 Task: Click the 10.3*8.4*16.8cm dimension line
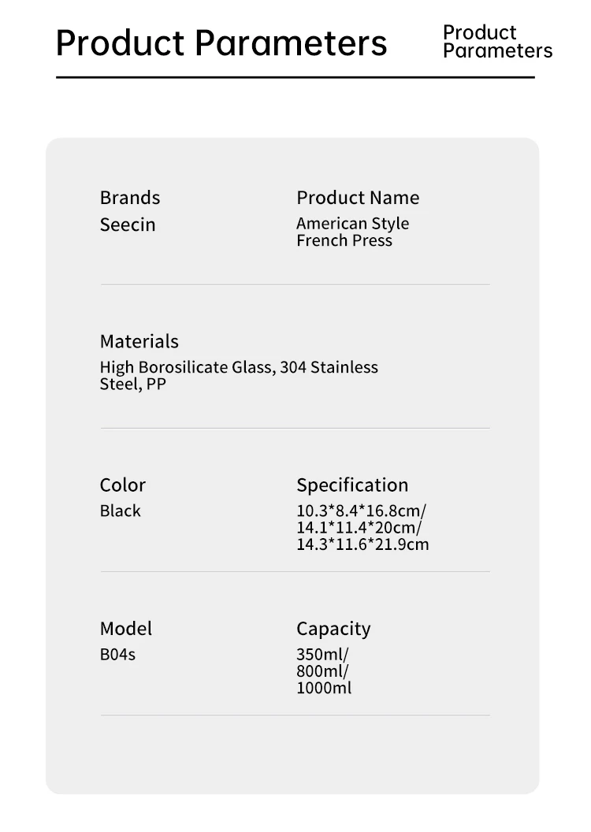pyautogui.click(x=361, y=510)
